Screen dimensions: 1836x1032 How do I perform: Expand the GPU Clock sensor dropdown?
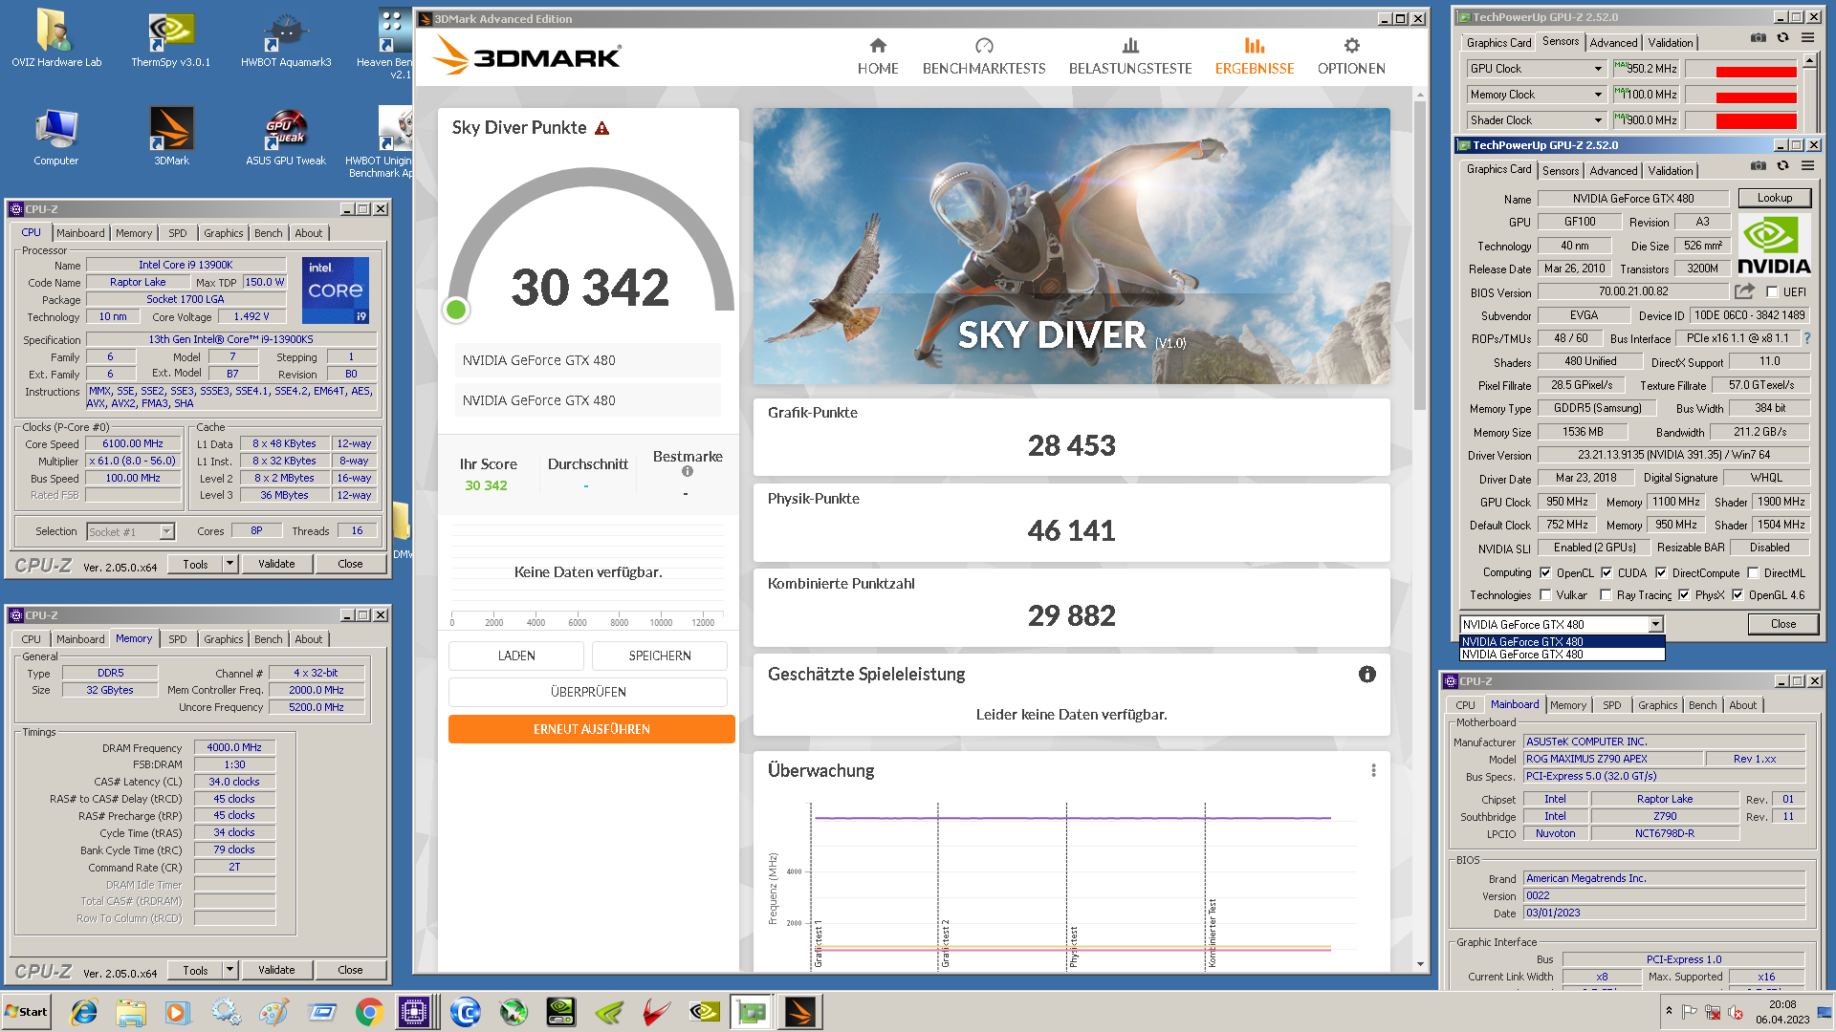pos(1598,69)
